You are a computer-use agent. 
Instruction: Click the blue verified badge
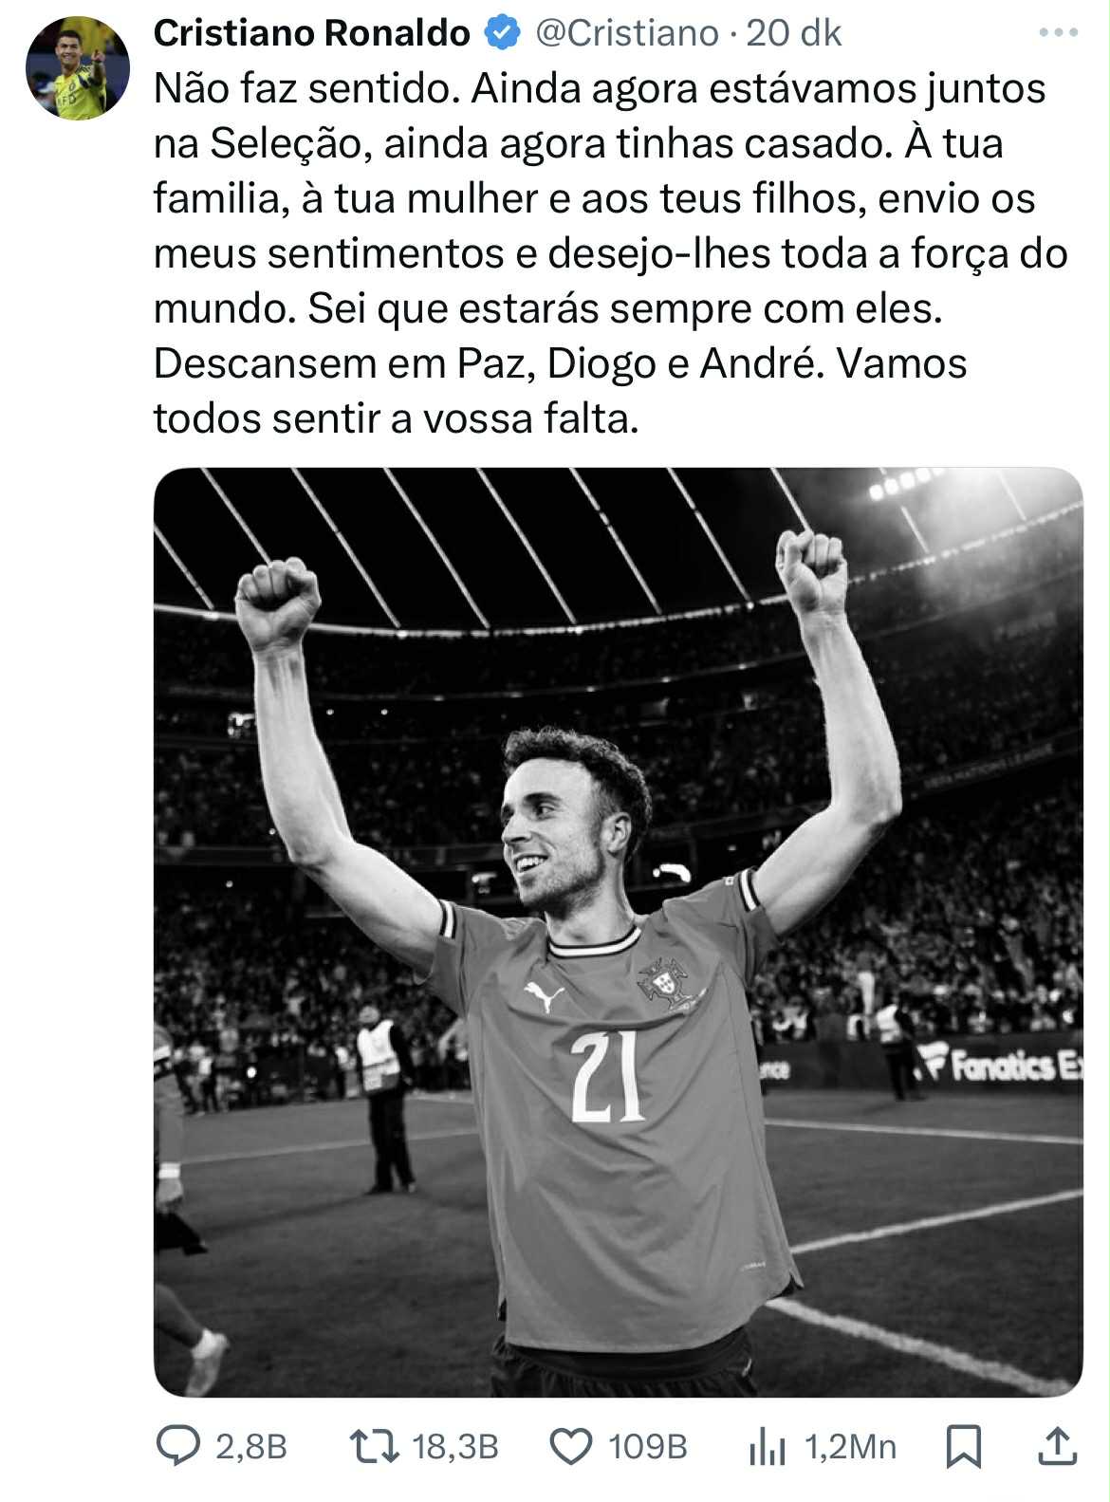pyautogui.click(x=502, y=33)
